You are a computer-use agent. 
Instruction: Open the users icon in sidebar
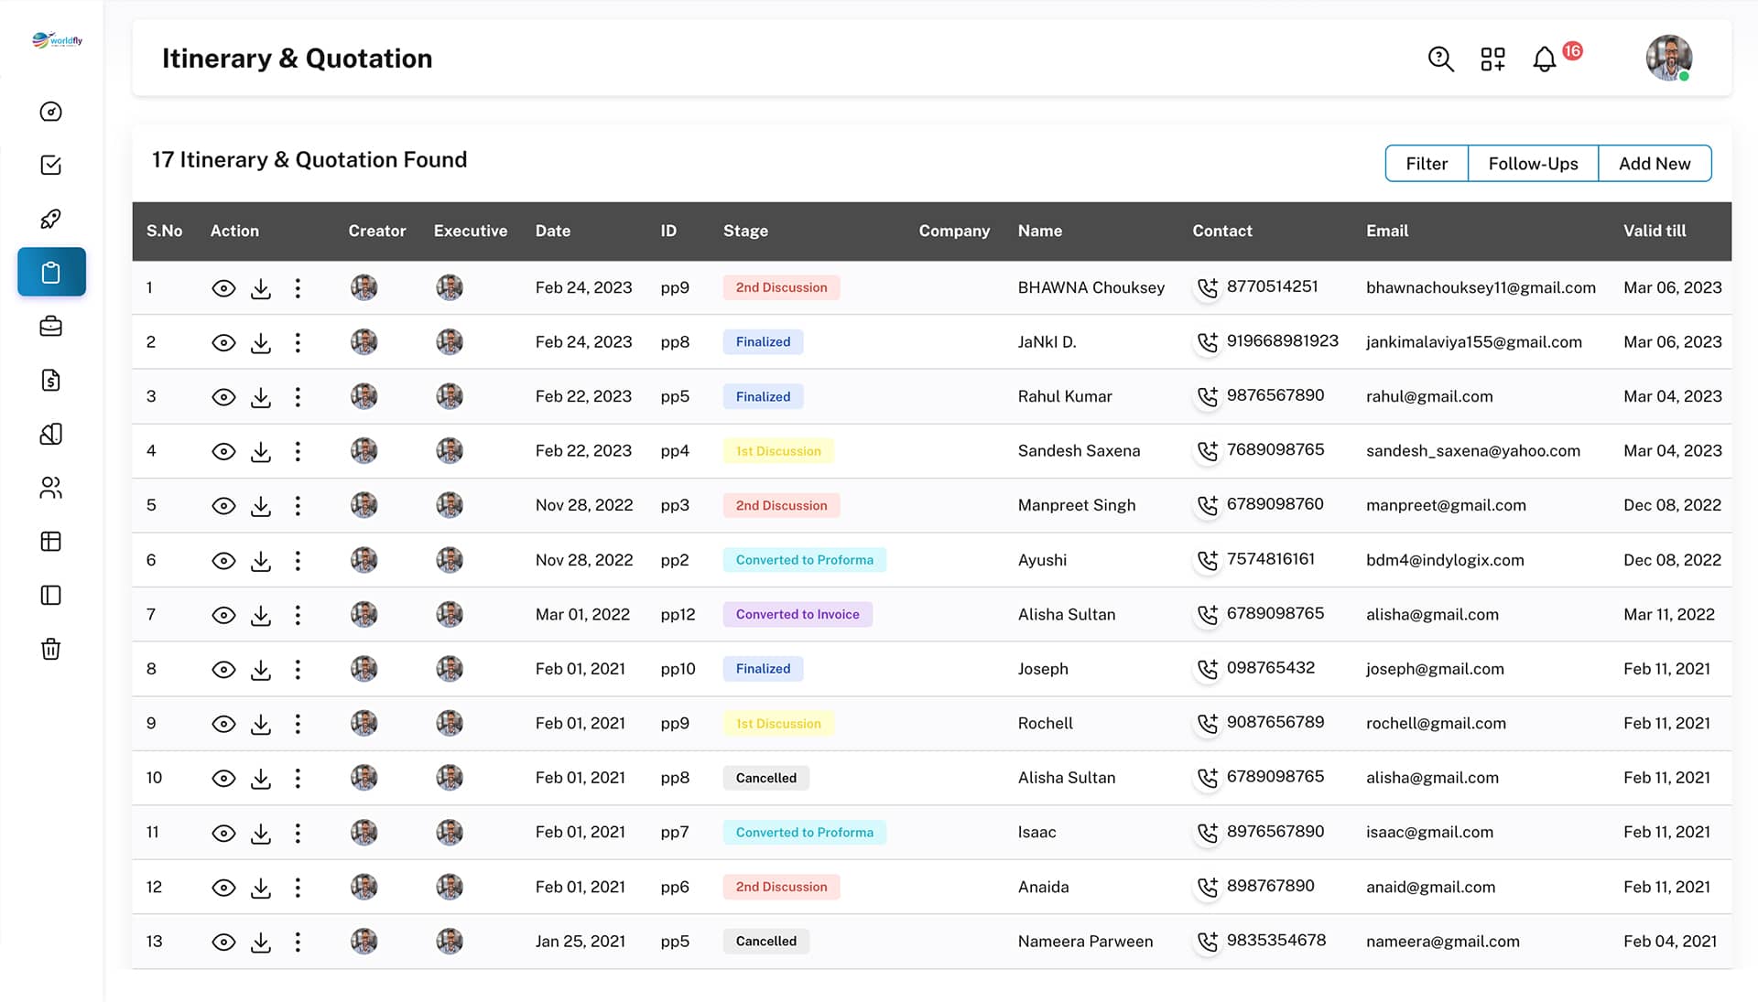[x=51, y=488]
